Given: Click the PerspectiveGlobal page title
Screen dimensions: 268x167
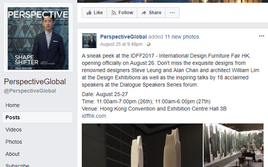Looking at the screenshot, I should click(x=35, y=82).
